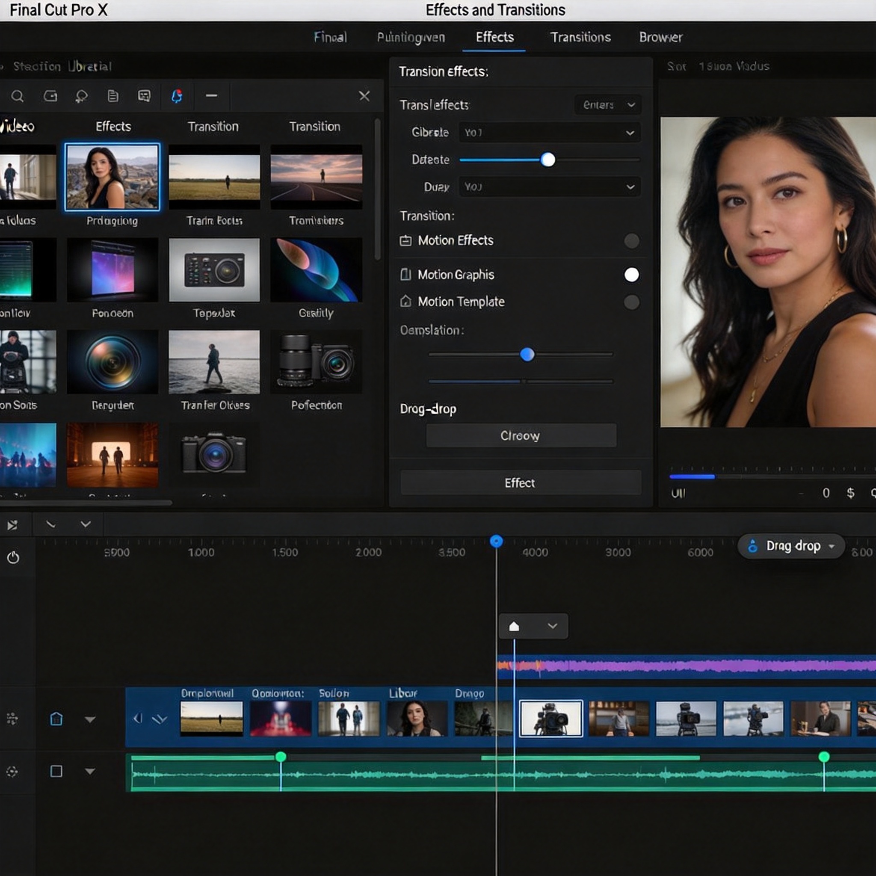Click the dollar sign icon under viewer
This screenshot has width=876, height=876.
pyautogui.click(x=851, y=493)
